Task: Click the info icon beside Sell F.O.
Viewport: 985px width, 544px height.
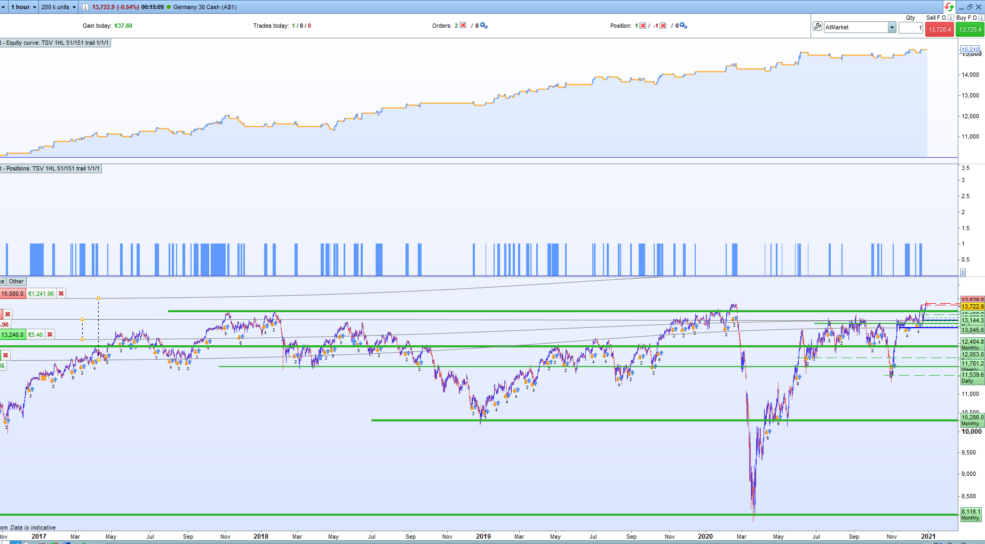Action: [x=950, y=18]
